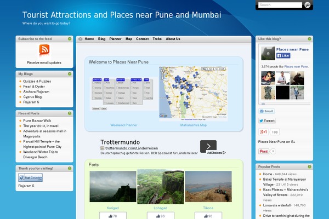Image resolution: width=329 pixels, height=219 pixels.
Task: Open Places near Pune Facebook page title
Action: click(x=292, y=49)
